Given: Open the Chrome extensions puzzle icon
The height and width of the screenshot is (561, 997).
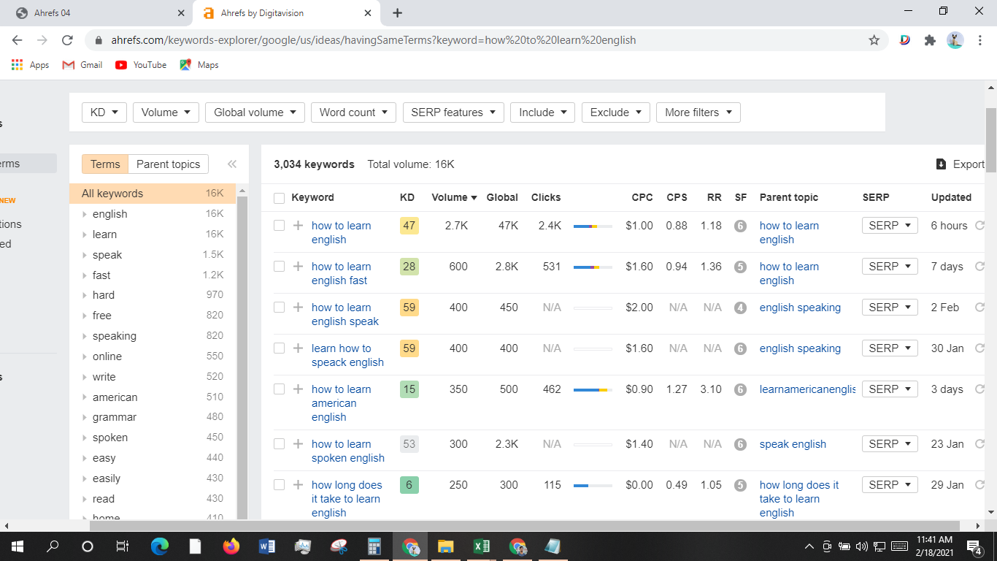Looking at the screenshot, I should [930, 40].
